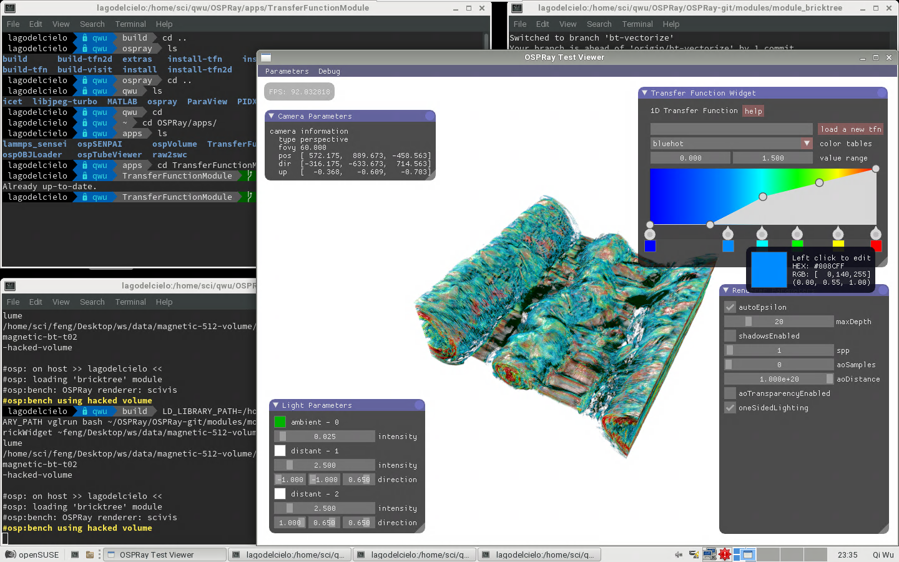Edit the white distant - 1 light color swatch
This screenshot has width=899, height=562.
coord(280,451)
